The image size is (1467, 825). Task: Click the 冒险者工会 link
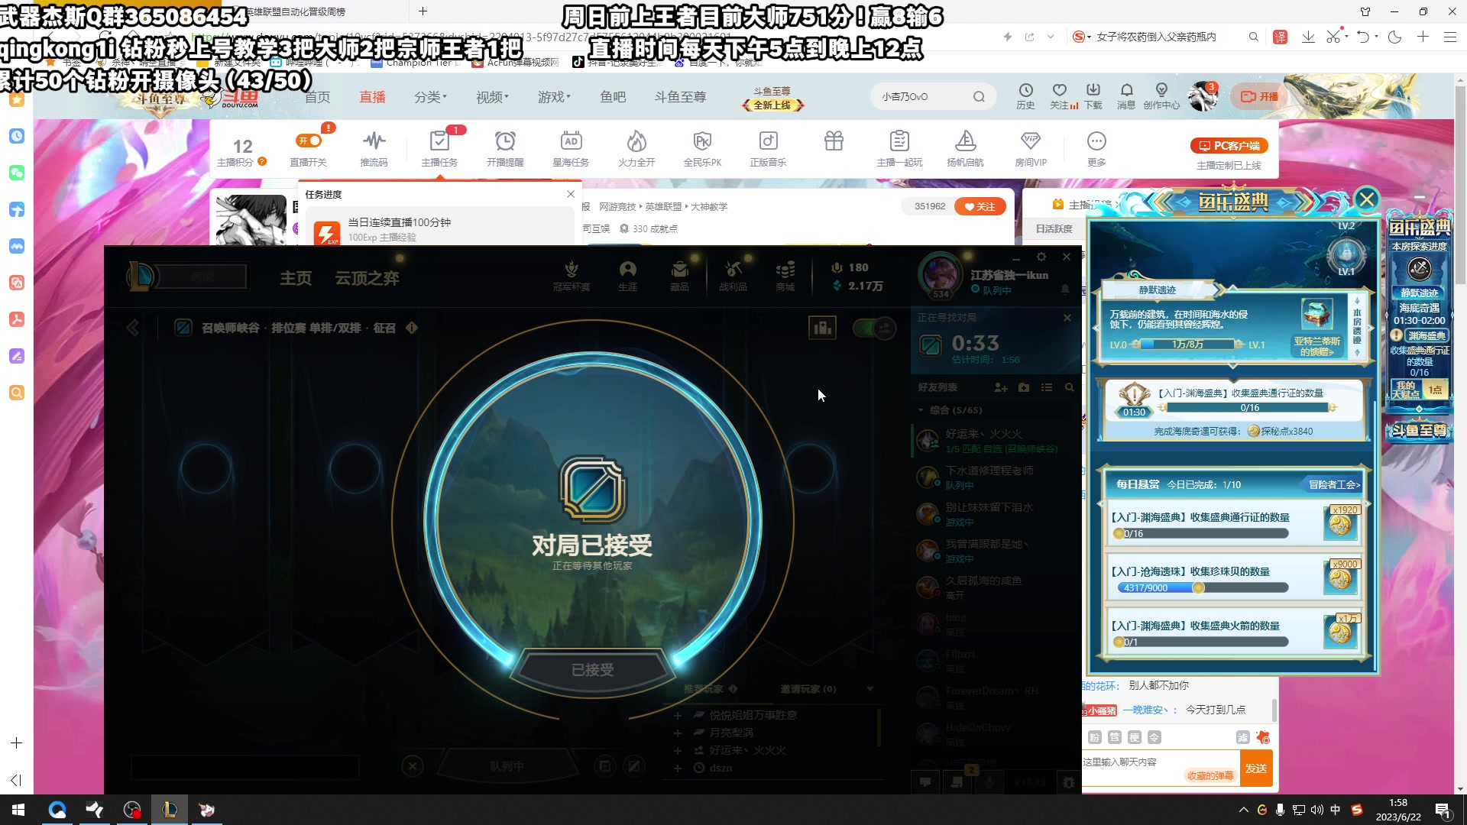(x=1334, y=484)
